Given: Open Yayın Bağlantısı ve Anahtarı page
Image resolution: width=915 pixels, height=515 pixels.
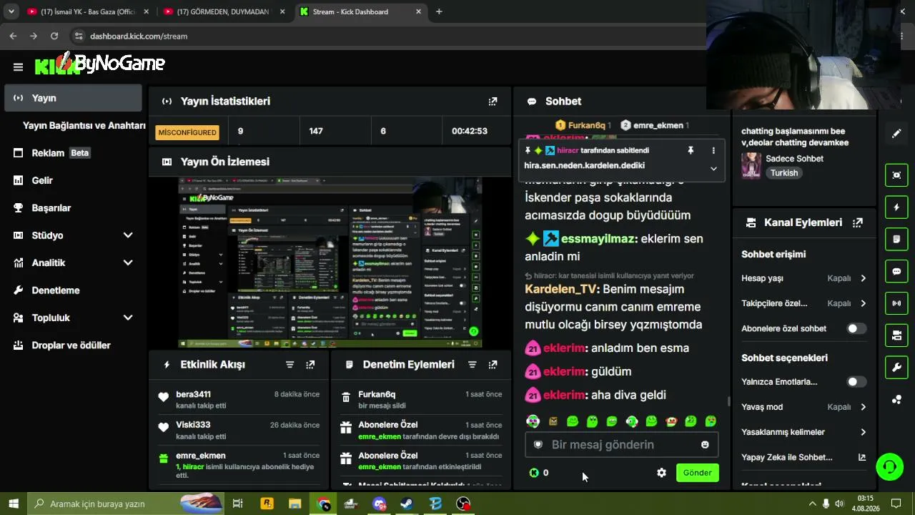Looking at the screenshot, I should click(x=84, y=125).
